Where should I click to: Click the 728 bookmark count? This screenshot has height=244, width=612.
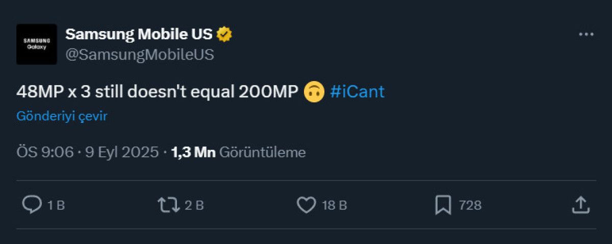(x=470, y=205)
